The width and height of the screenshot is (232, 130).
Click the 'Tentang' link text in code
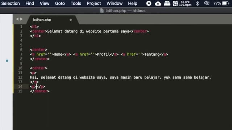point(152,55)
